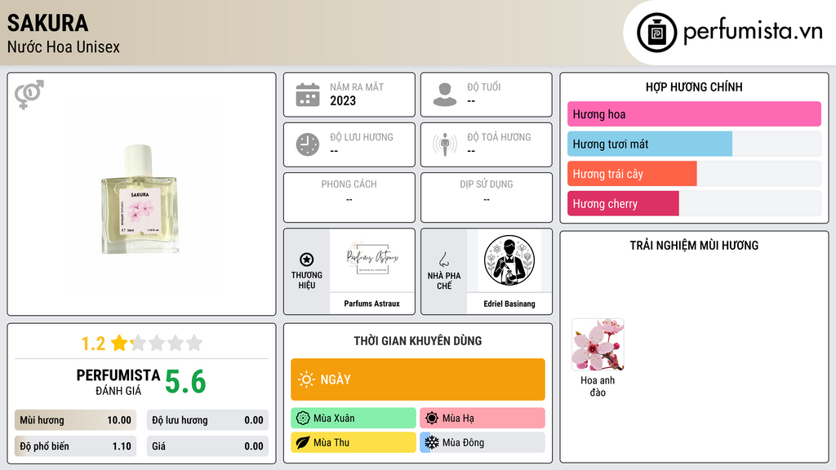
Task: Click the Độ lưu hương 0.00 score bar
Action: tap(207, 420)
